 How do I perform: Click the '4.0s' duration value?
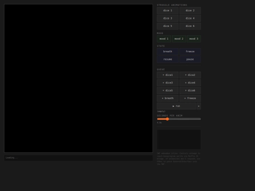click(160, 123)
